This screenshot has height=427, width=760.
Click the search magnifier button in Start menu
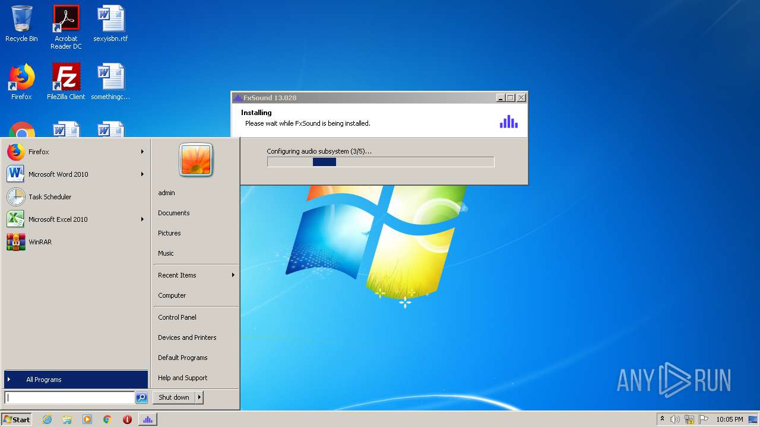coord(141,398)
